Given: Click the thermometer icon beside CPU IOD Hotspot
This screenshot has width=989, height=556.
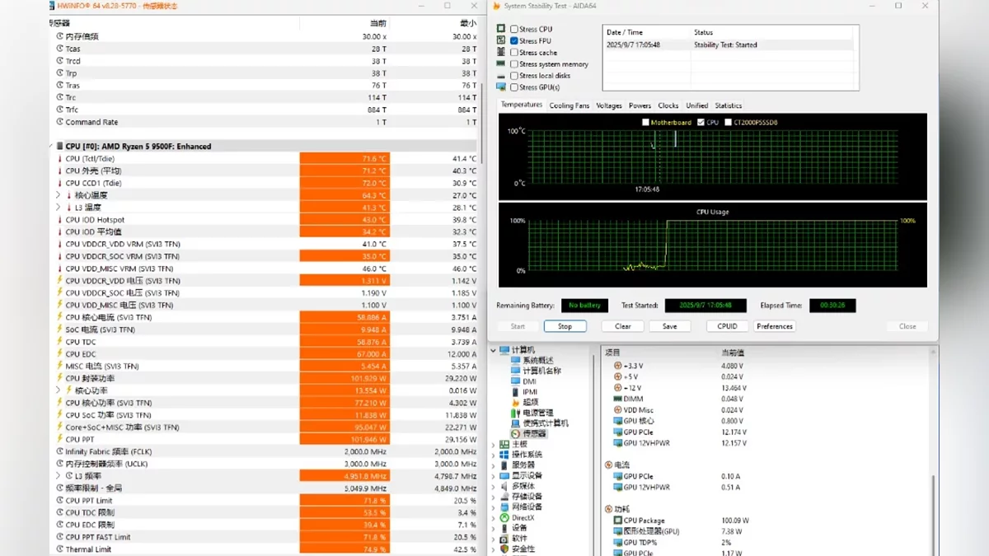Looking at the screenshot, I should tap(59, 220).
